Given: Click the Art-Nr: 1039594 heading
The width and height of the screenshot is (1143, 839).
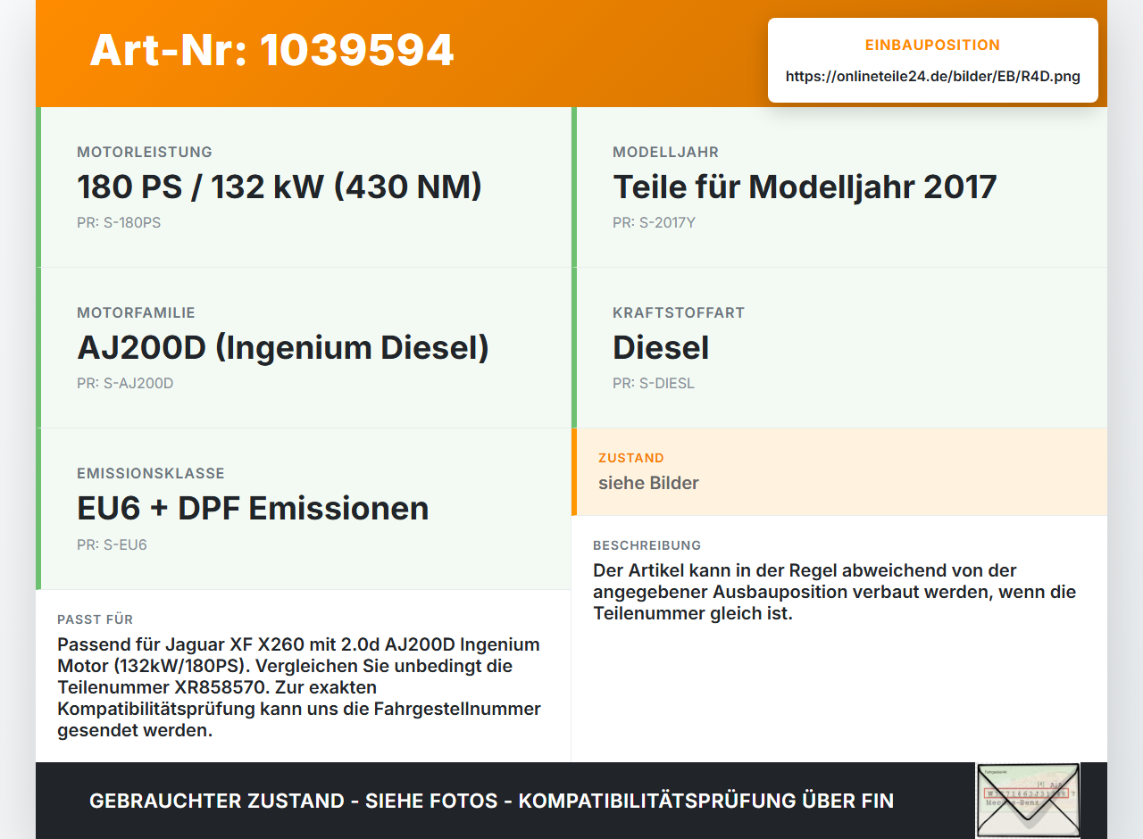Looking at the screenshot, I should pos(272,51).
